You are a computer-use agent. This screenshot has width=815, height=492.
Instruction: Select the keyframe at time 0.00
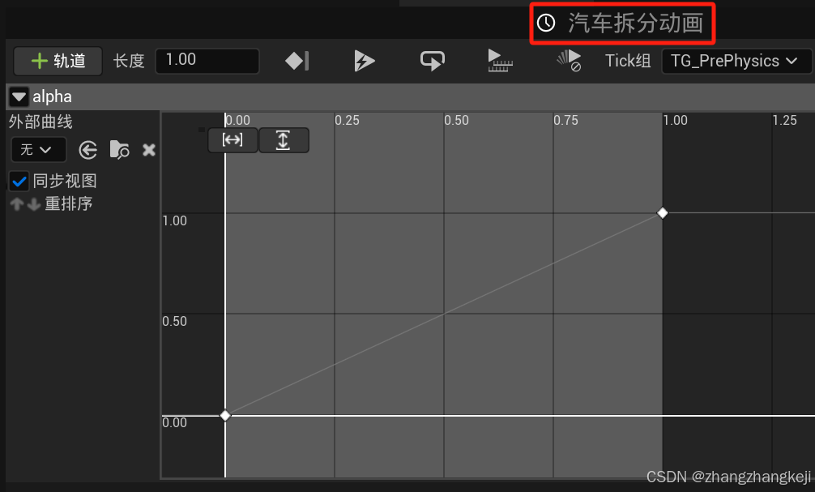pos(225,416)
